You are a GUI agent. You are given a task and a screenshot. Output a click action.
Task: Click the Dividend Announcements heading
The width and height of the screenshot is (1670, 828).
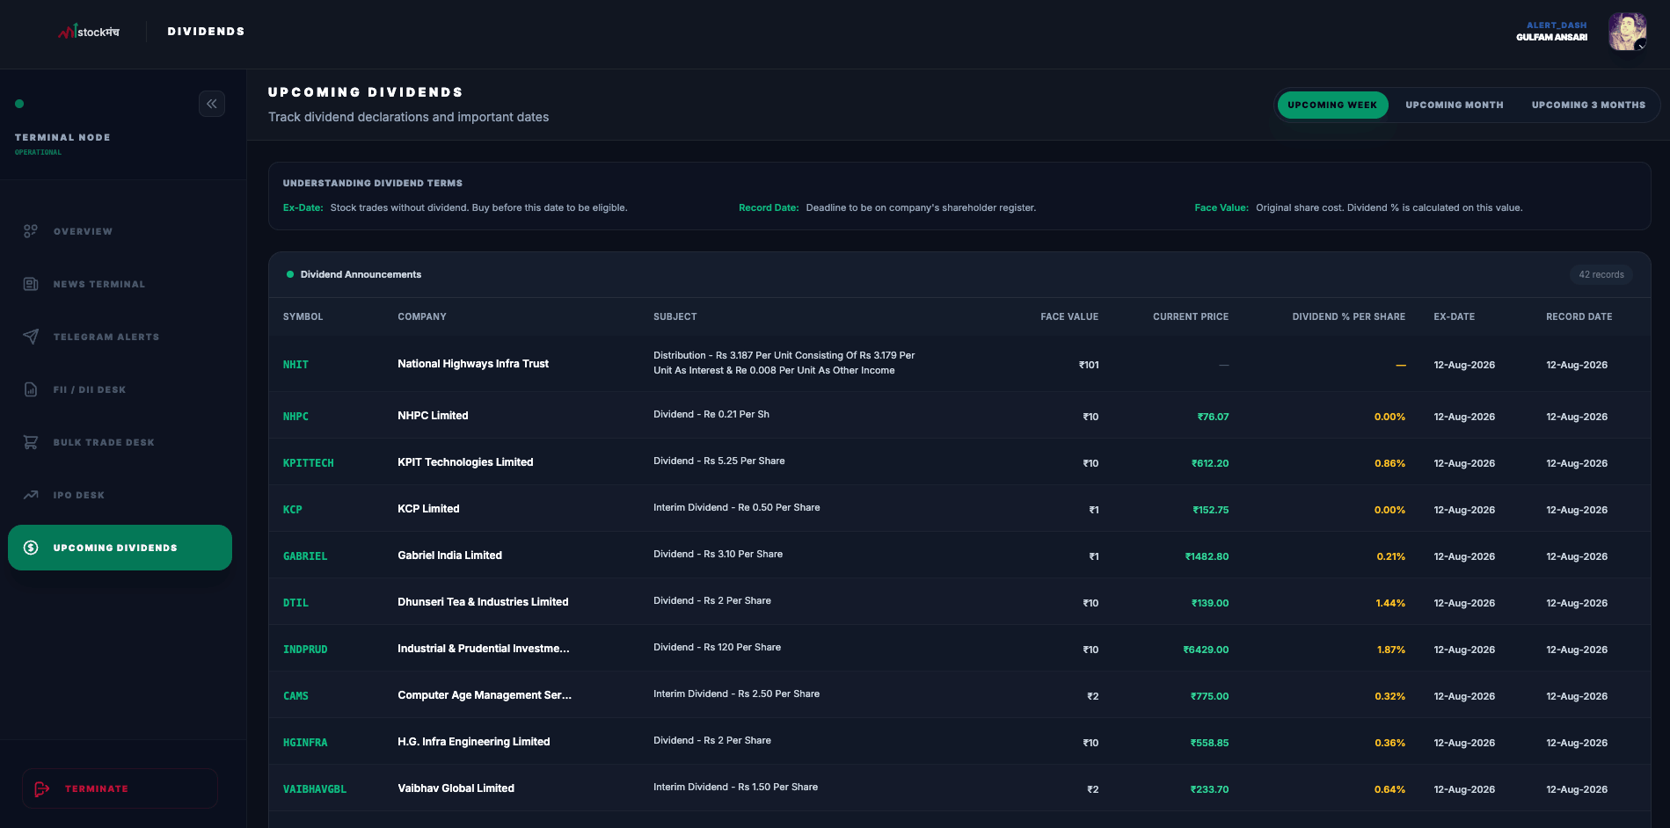point(361,274)
